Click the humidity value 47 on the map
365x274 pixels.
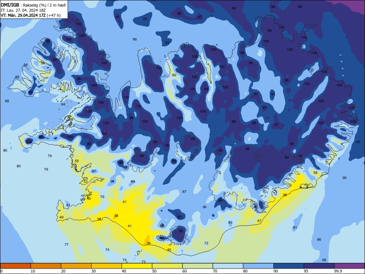(x=259, y=221)
